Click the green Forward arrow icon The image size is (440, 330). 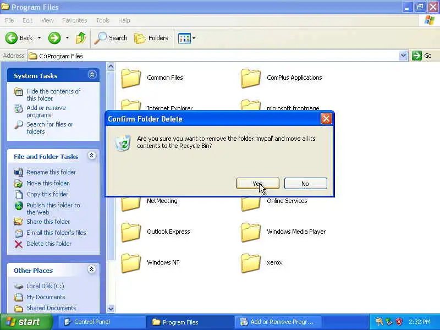(54, 38)
